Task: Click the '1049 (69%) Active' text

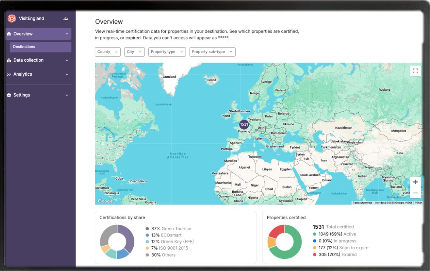Action: (337, 234)
